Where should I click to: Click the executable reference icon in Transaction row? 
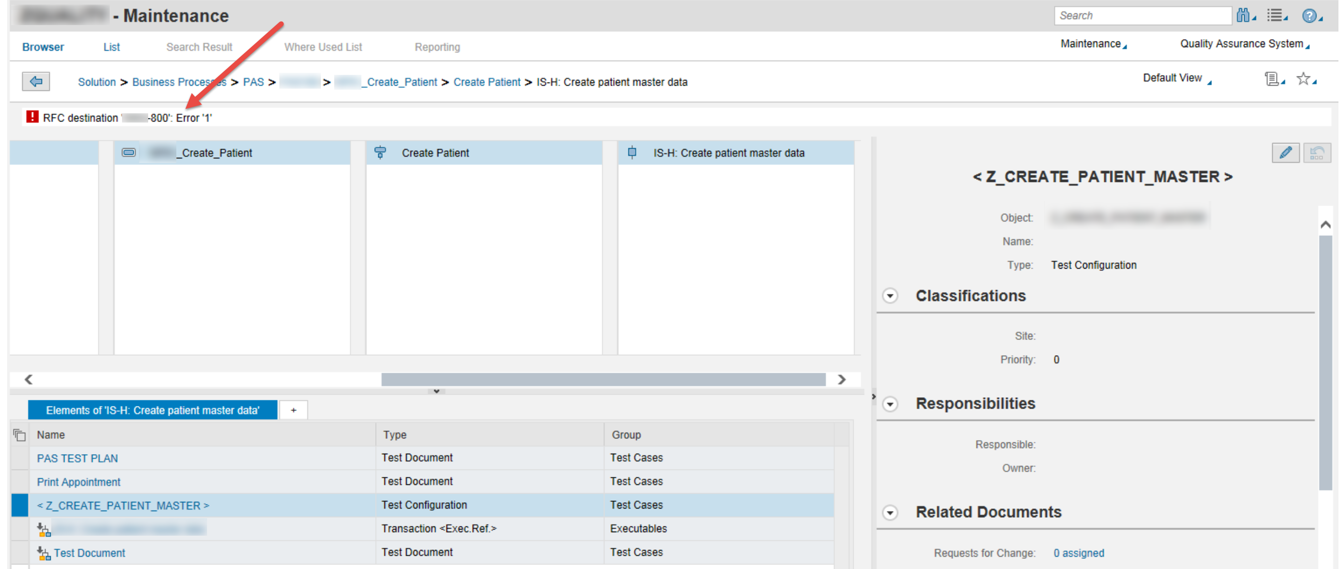(x=44, y=530)
